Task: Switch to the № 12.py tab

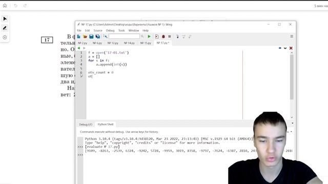Action: 113,43
